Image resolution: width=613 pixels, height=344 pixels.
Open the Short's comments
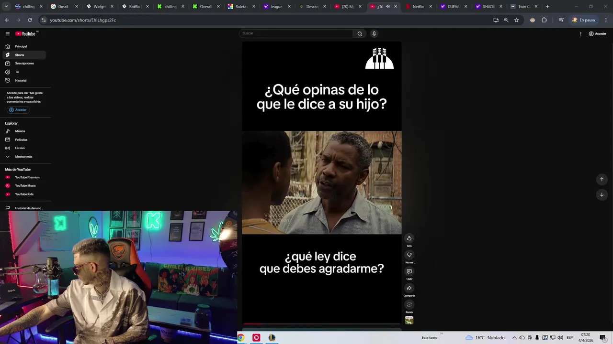pyautogui.click(x=409, y=271)
